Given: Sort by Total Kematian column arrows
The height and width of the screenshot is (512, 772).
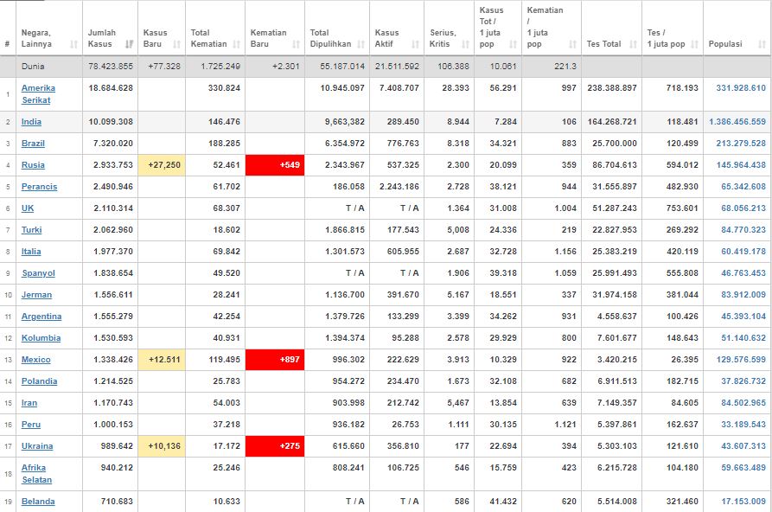Looking at the screenshot, I should 236,44.
